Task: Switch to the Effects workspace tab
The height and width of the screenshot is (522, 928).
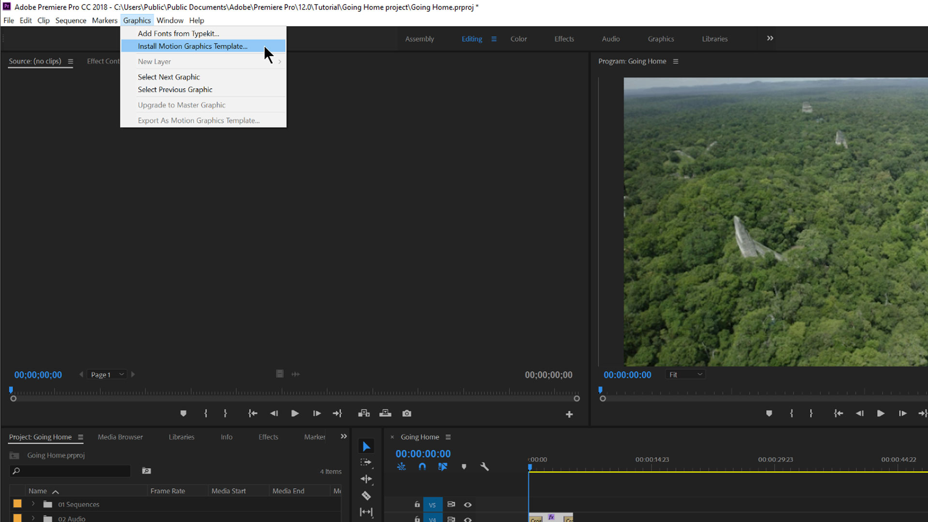Action: click(x=564, y=39)
